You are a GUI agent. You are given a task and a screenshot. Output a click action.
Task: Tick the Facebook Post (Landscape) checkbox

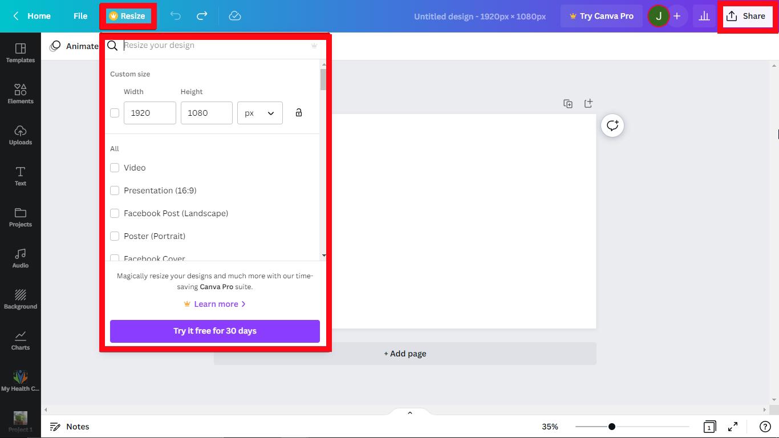pos(115,213)
